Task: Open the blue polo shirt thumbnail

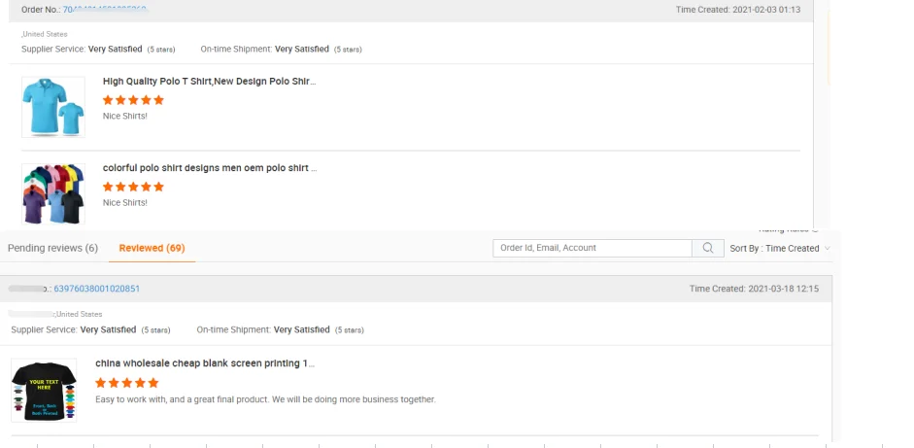Action: pos(53,107)
